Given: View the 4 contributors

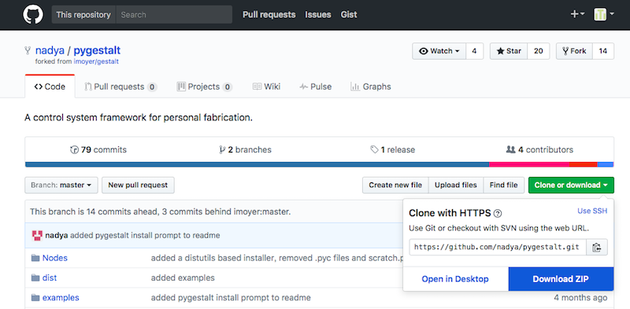Looking at the screenshot, I should click(x=539, y=149).
